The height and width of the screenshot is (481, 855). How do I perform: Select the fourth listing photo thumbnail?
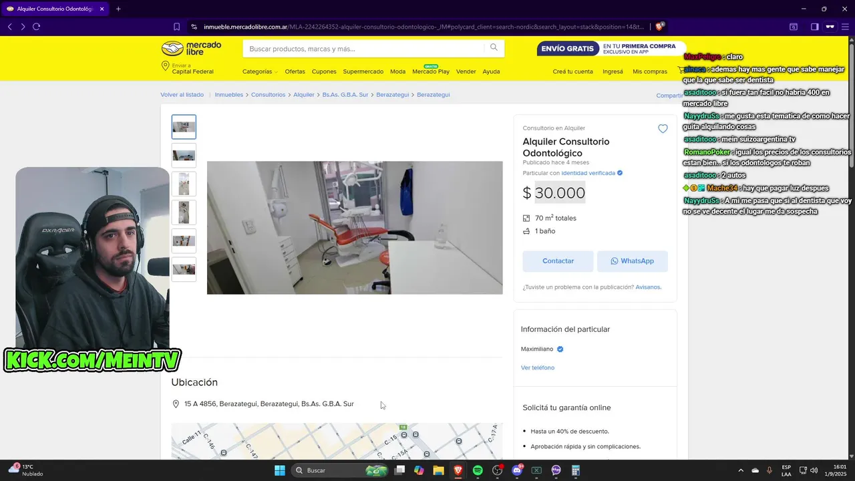tap(184, 212)
